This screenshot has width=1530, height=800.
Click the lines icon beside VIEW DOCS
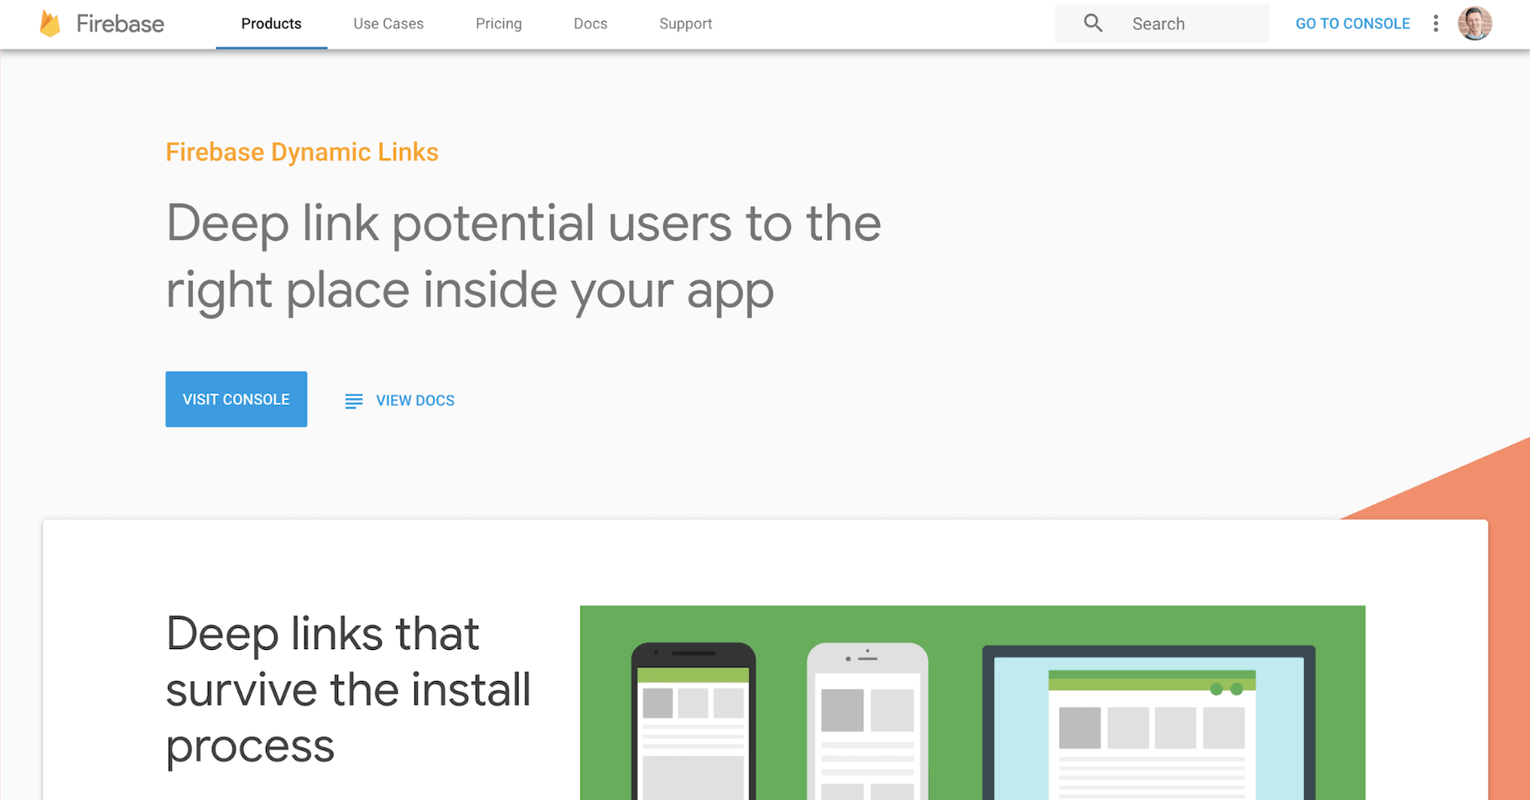coord(354,401)
